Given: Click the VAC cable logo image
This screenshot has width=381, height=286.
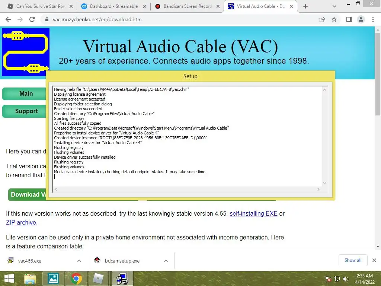Looking at the screenshot, I should (26, 52).
